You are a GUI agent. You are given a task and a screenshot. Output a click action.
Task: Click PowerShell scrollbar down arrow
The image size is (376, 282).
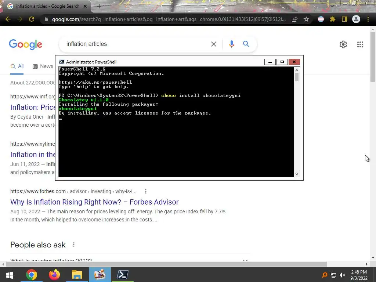(x=297, y=174)
